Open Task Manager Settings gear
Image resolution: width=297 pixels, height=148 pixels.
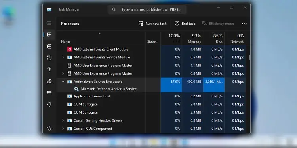(x=49, y=128)
